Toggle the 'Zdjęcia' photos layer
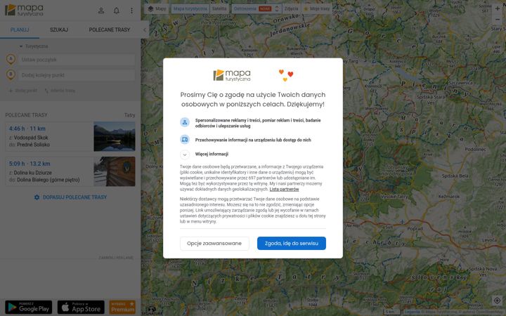The height and width of the screenshot is (316, 506). [291, 8]
